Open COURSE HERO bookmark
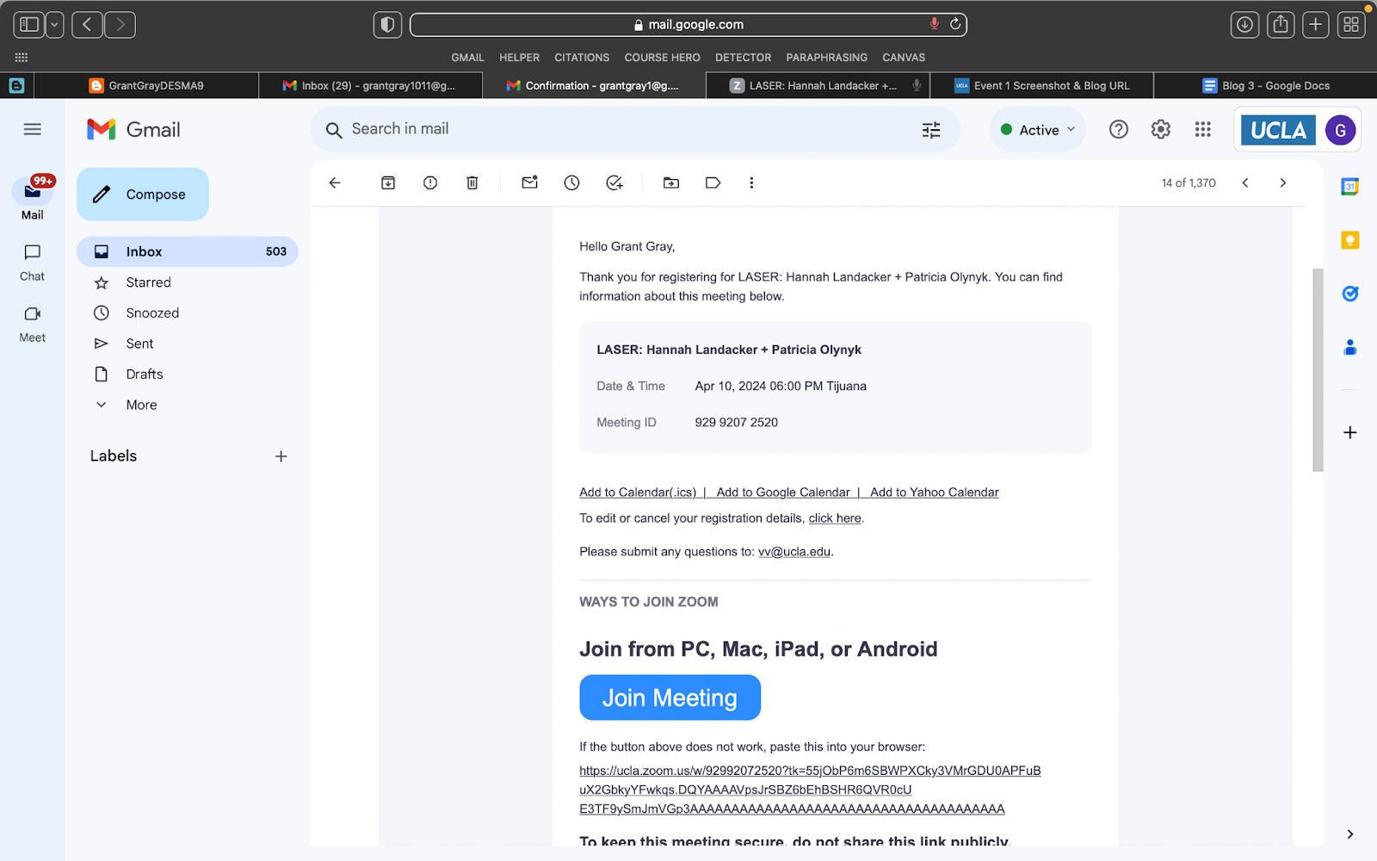 662,58
